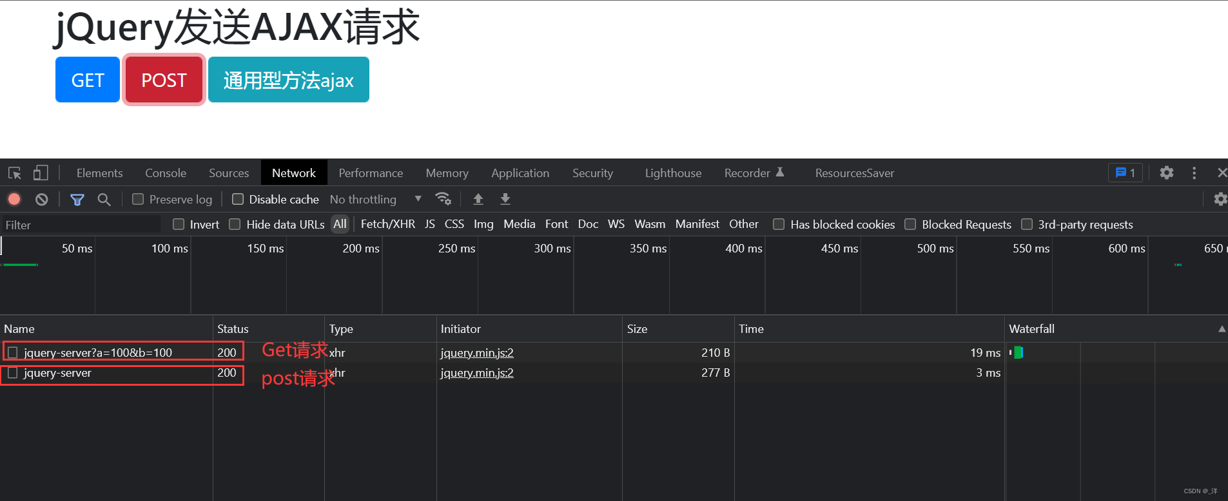Open network conditions wifi icon

443,199
